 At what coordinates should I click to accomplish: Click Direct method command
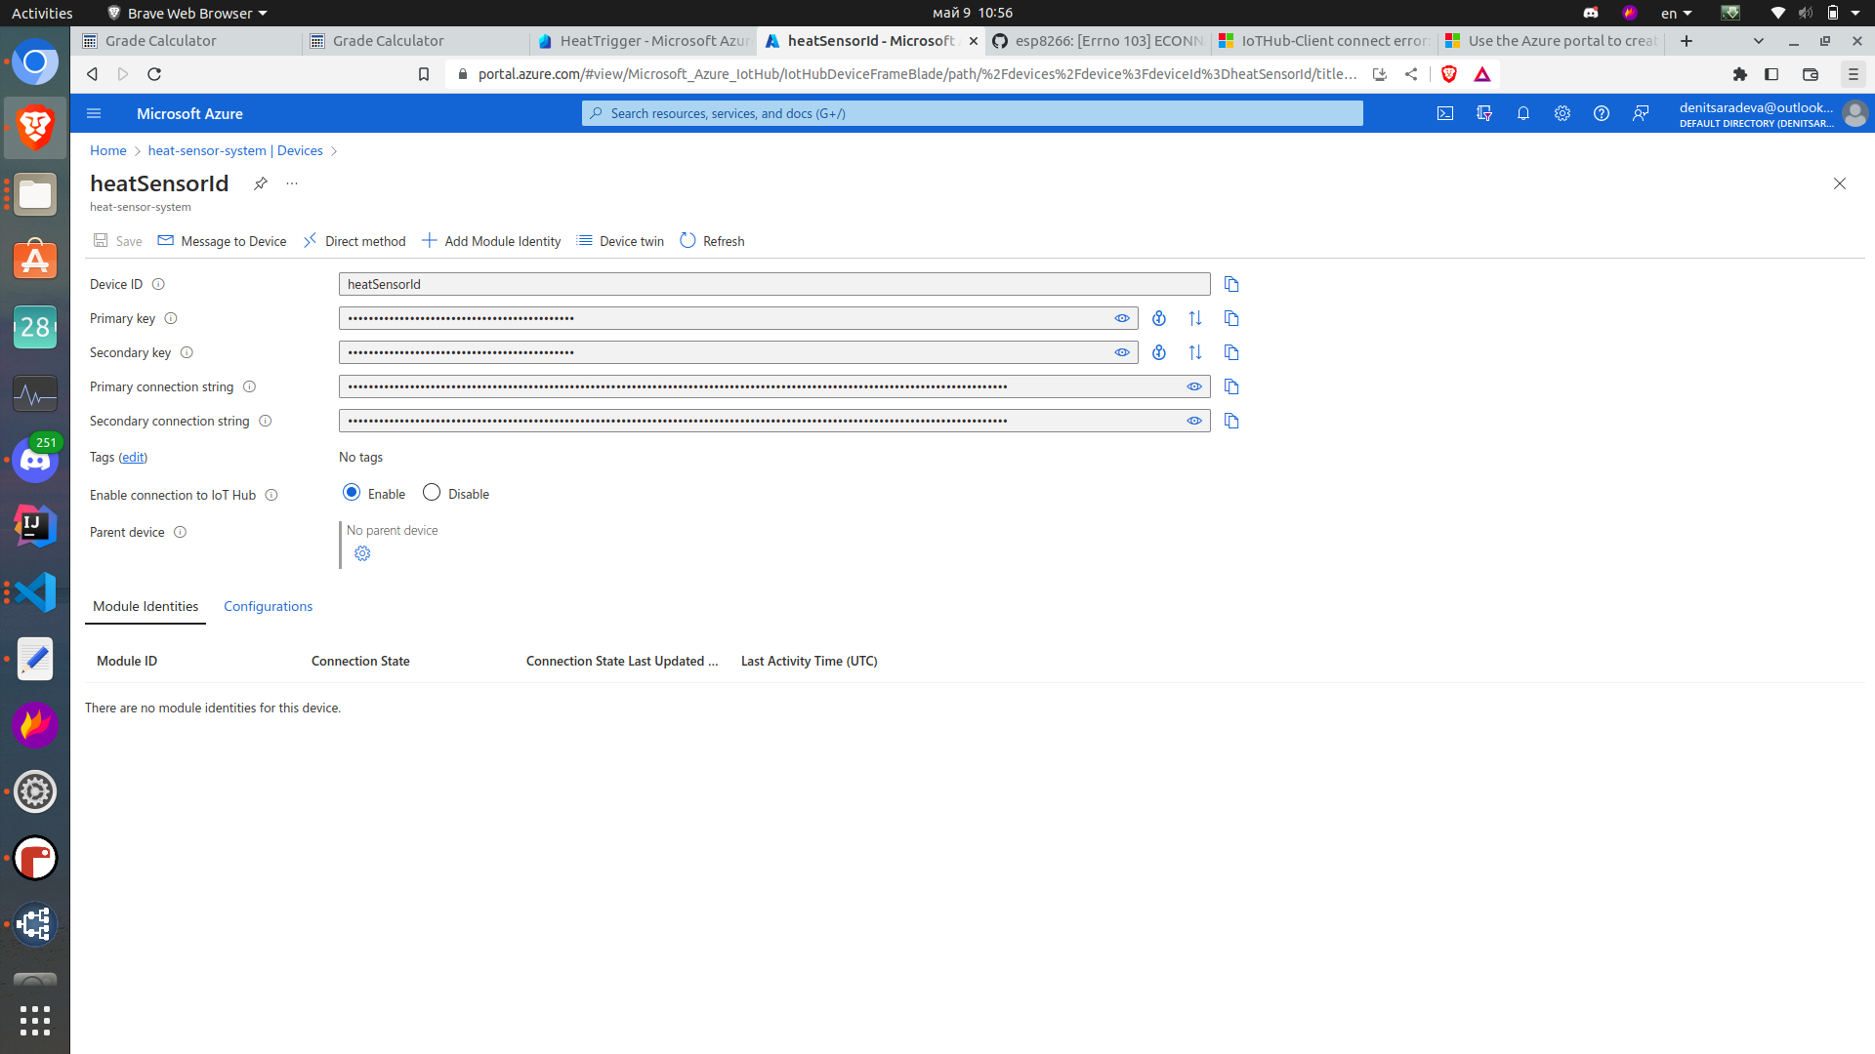tap(354, 241)
